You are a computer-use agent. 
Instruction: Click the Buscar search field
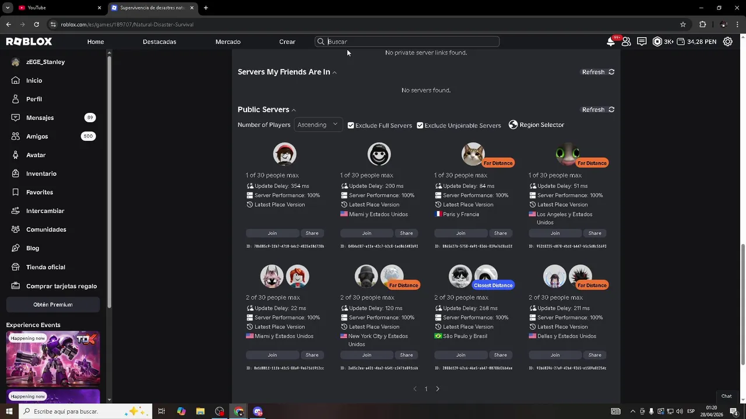tap(407, 42)
